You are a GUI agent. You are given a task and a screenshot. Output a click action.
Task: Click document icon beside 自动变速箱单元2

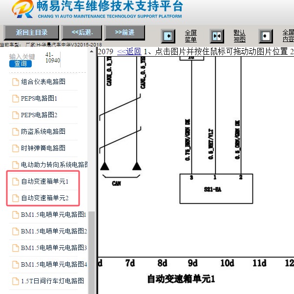[16, 198]
